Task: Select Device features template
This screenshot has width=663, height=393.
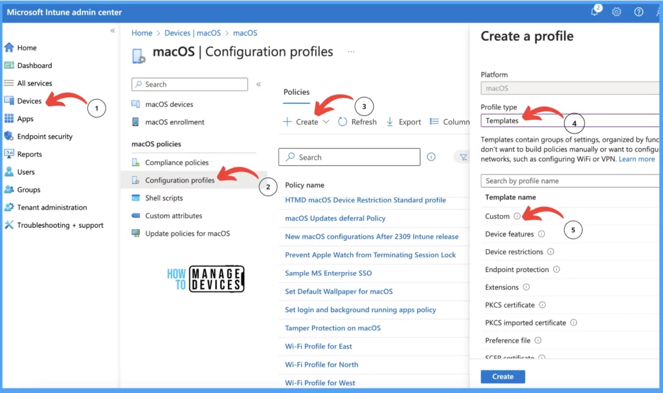Action: click(510, 234)
